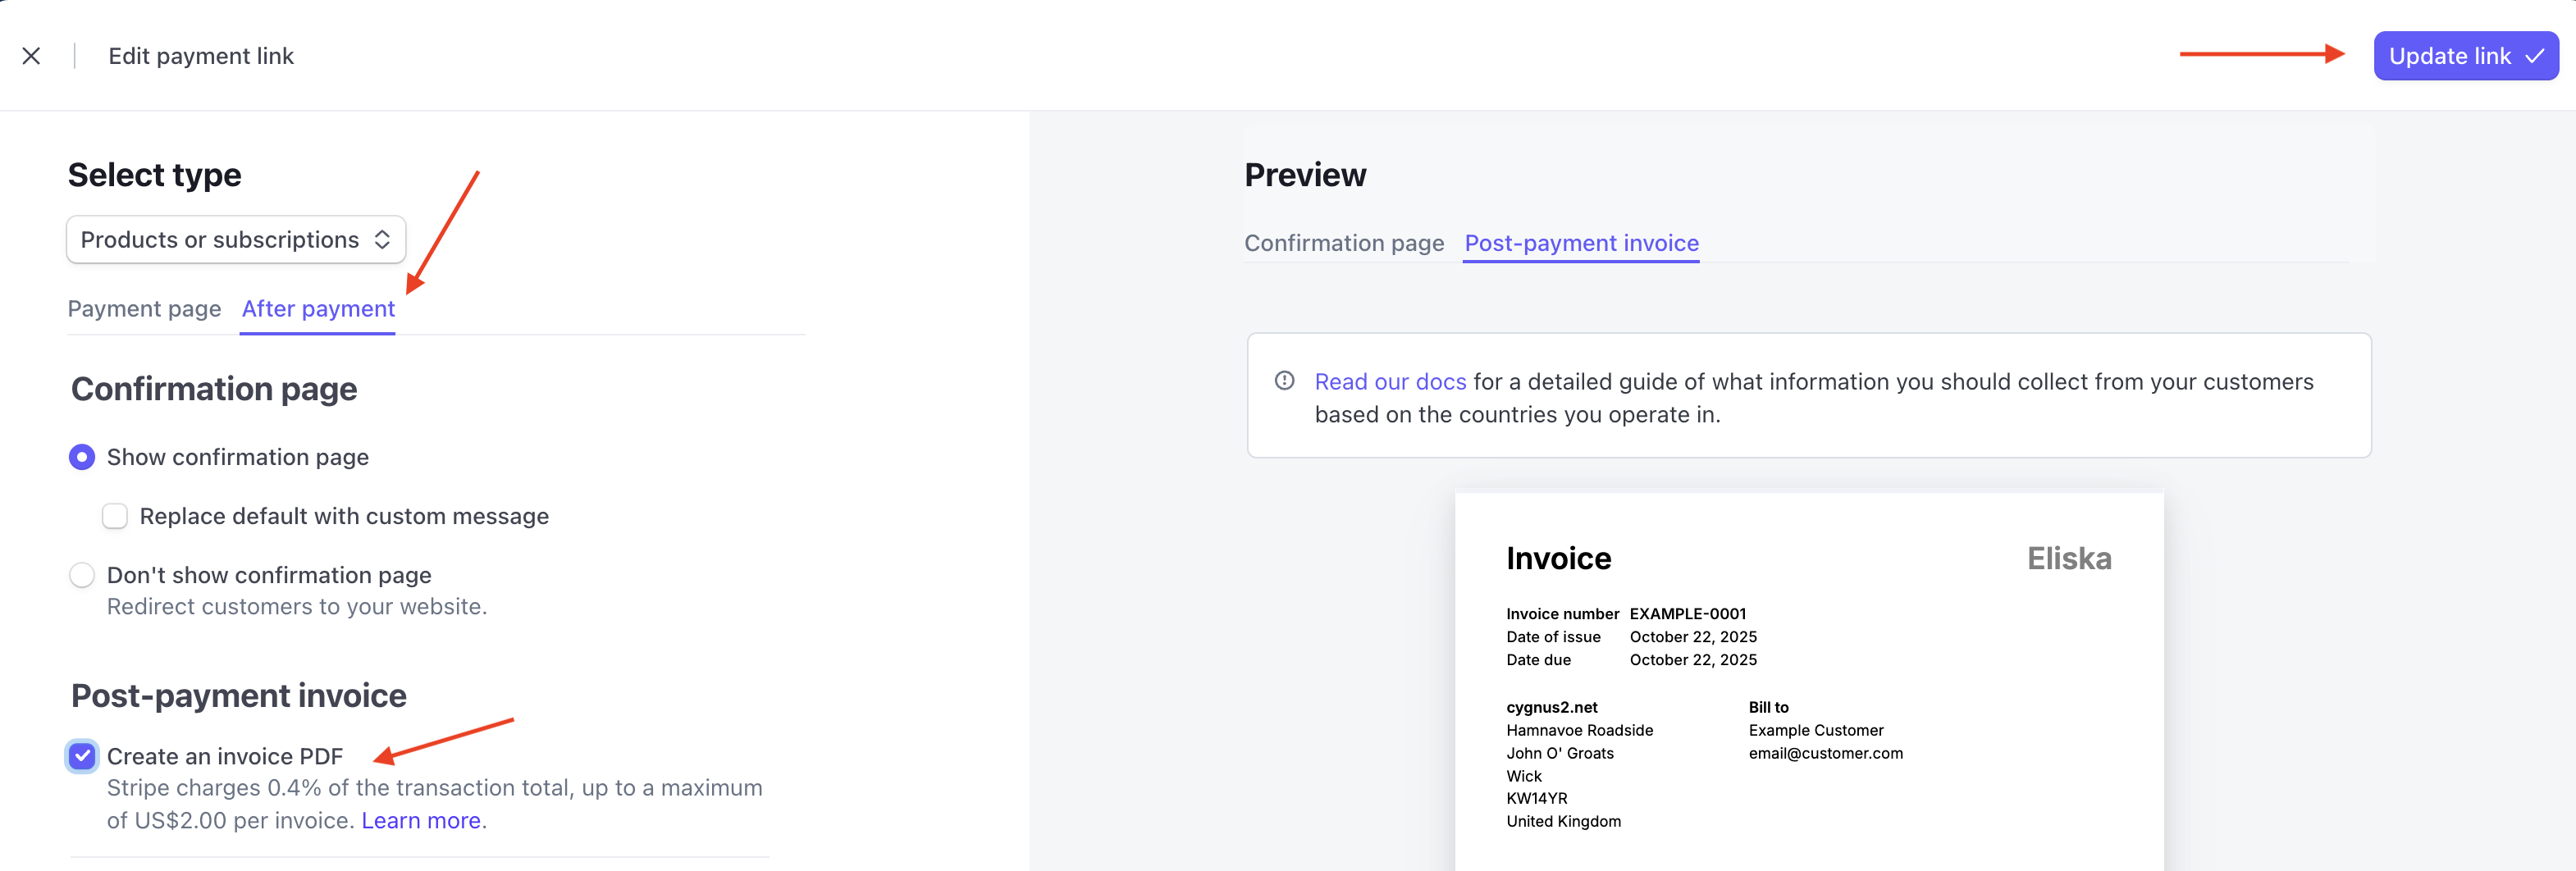Click the checkmark icon on Update link

tap(2534, 56)
